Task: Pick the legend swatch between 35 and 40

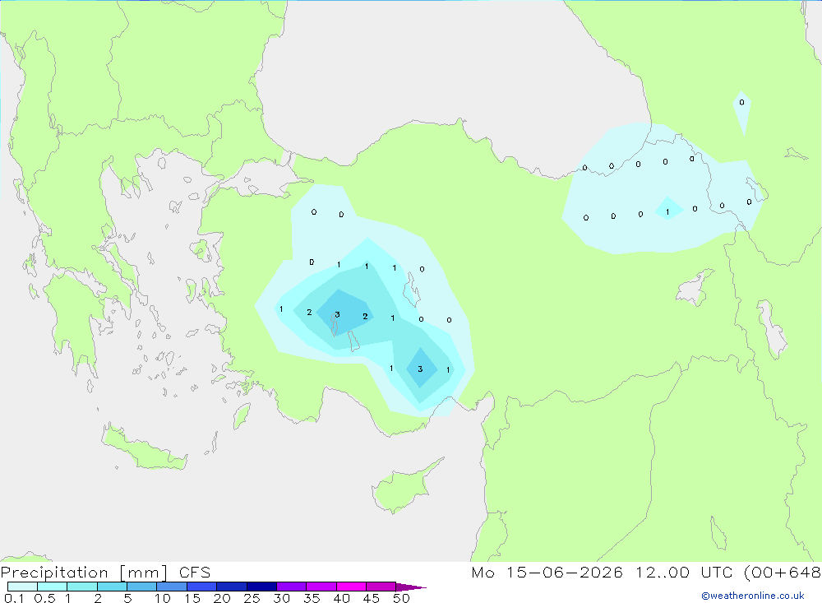Action: (x=321, y=587)
